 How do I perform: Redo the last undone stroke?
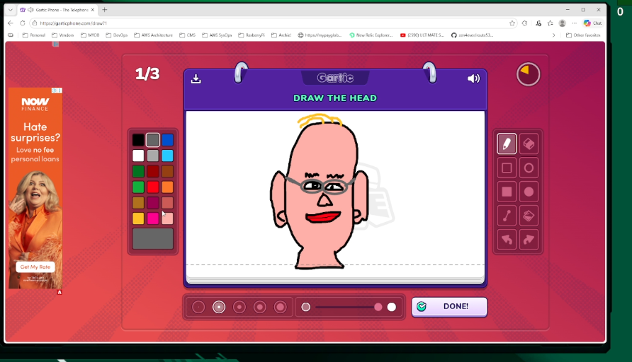tap(529, 240)
